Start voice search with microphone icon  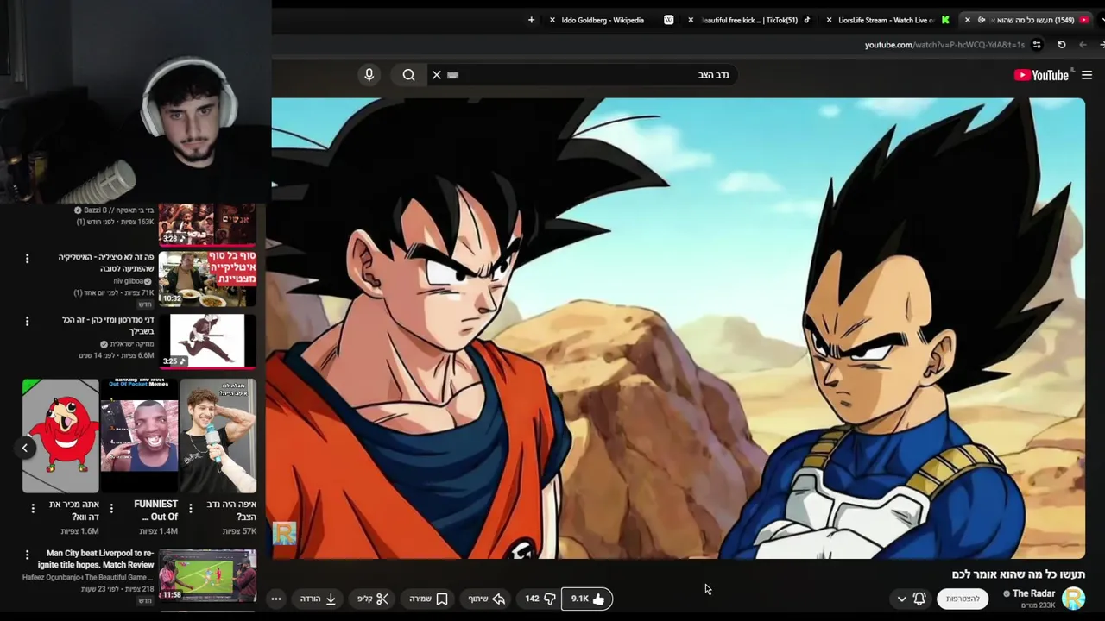(369, 75)
